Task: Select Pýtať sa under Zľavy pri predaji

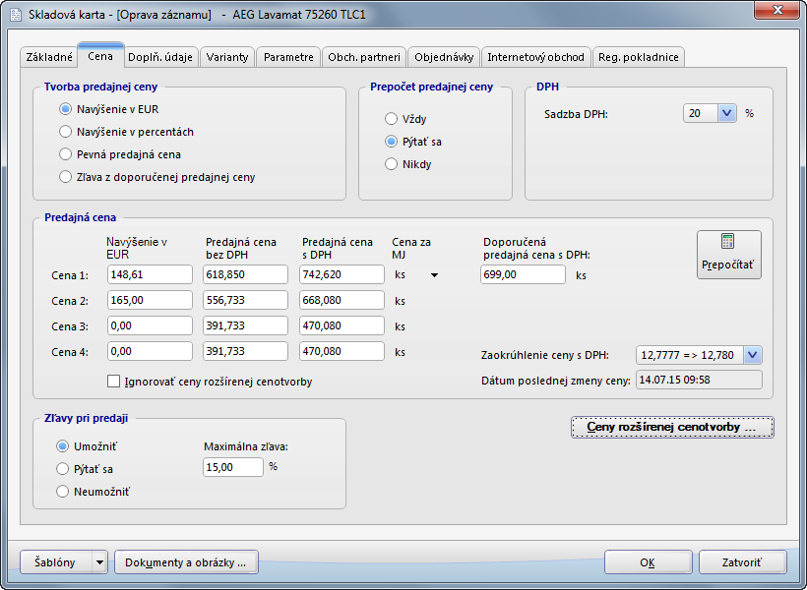Action: (62, 469)
